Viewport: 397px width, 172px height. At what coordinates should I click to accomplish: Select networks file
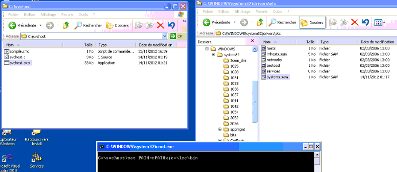point(272,60)
